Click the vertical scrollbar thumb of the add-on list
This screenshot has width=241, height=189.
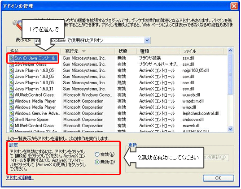click(230, 74)
